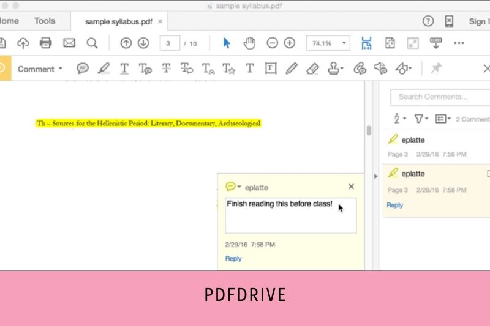Open the filter comments funnel dropdown

421,119
